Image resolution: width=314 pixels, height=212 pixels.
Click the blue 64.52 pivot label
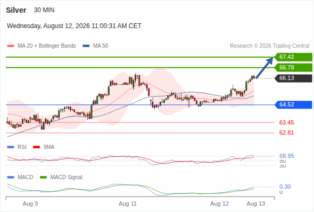pos(293,105)
